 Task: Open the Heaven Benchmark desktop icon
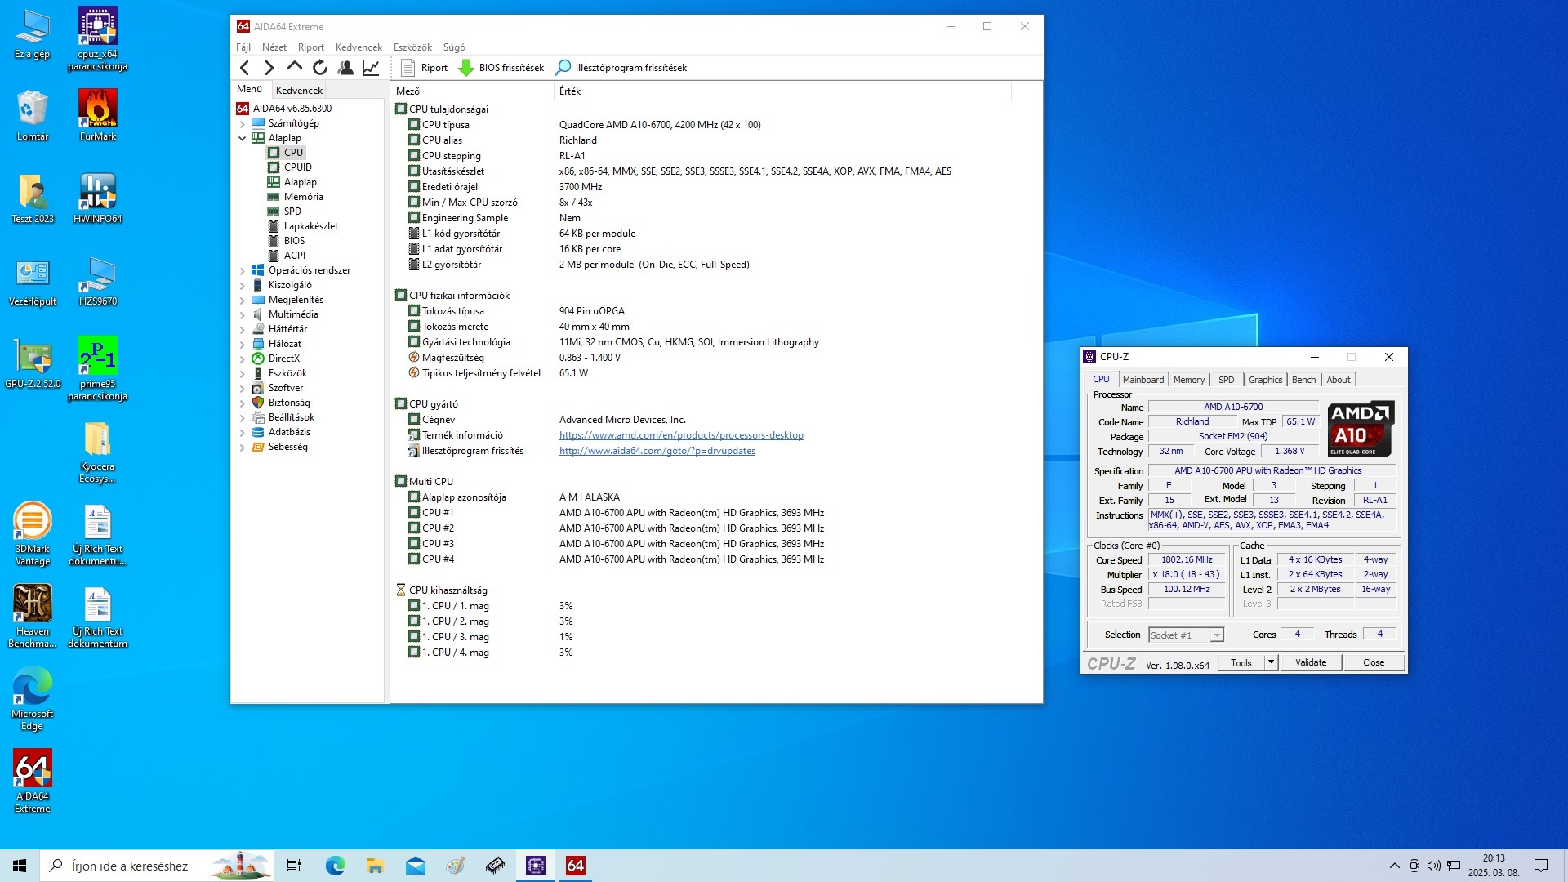pyautogui.click(x=33, y=616)
